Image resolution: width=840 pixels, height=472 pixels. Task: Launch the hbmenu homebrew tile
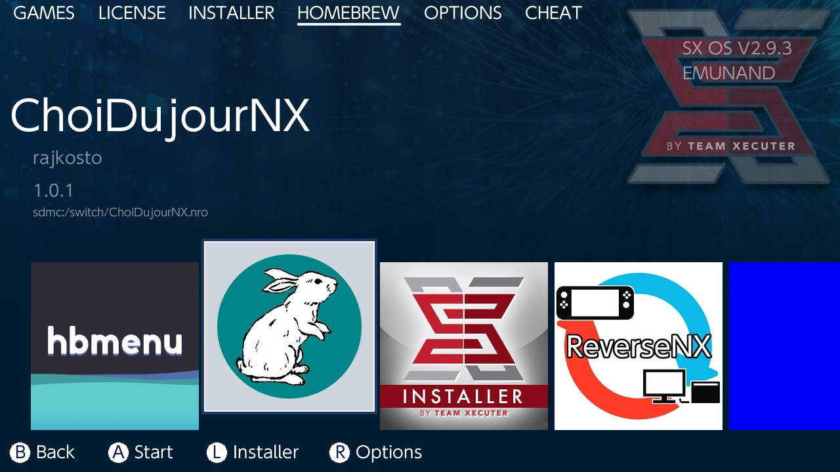coord(115,346)
